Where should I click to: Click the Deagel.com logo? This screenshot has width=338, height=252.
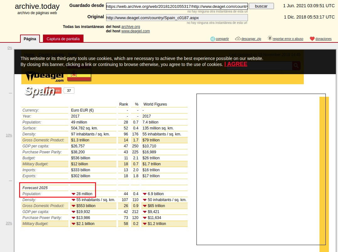point(44,76)
